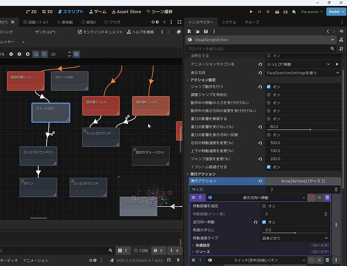Revert アニメーションカテゴリ名 property with reset icon
Image resolution: width=347 pixels, height=266 pixels.
tap(260, 64)
